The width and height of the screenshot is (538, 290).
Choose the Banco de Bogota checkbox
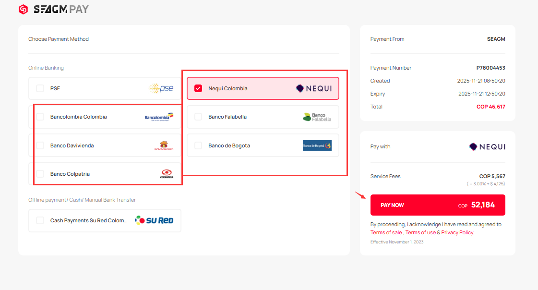(198, 145)
